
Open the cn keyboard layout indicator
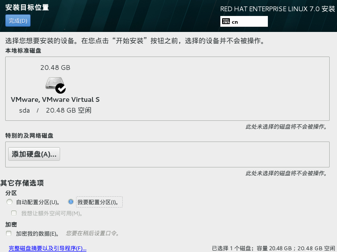[244, 22]
